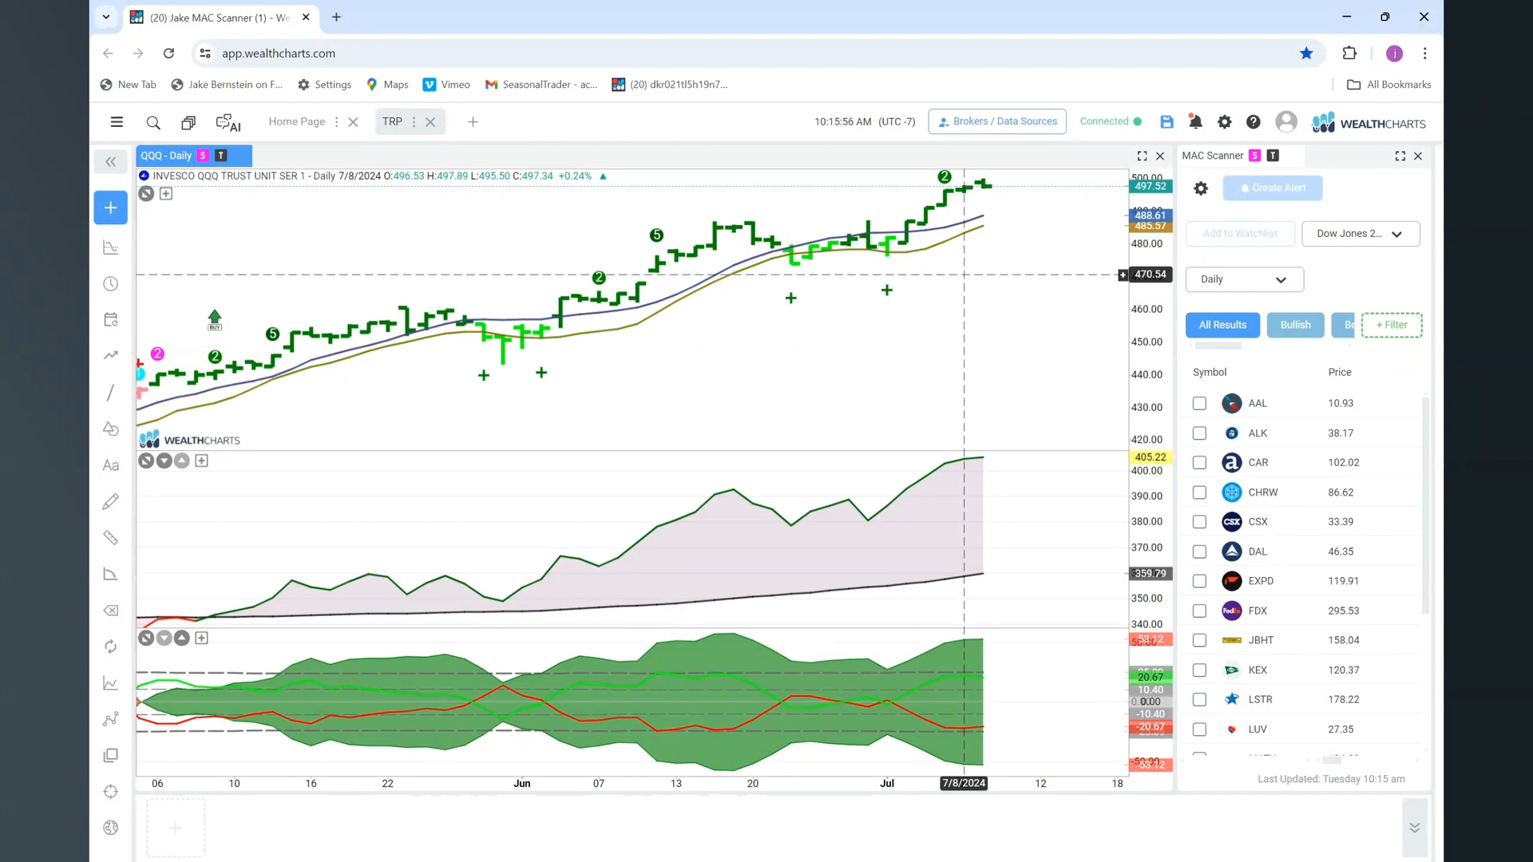Click the empty add-widget plus placeholder
The width and height of the screenshot is (1533, 862).
point(175,828)
